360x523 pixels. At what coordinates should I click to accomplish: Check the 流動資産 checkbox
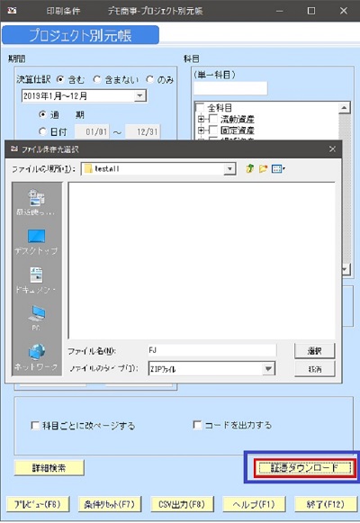(213, 119)
